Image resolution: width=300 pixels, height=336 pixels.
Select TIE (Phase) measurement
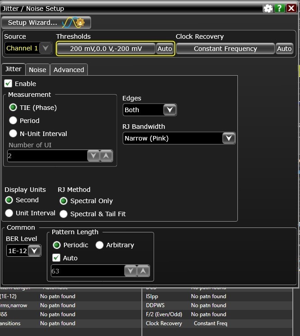[13, 107]
